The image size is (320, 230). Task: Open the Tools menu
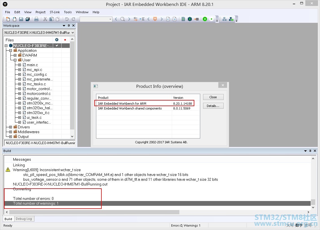(x=68, y=12)
